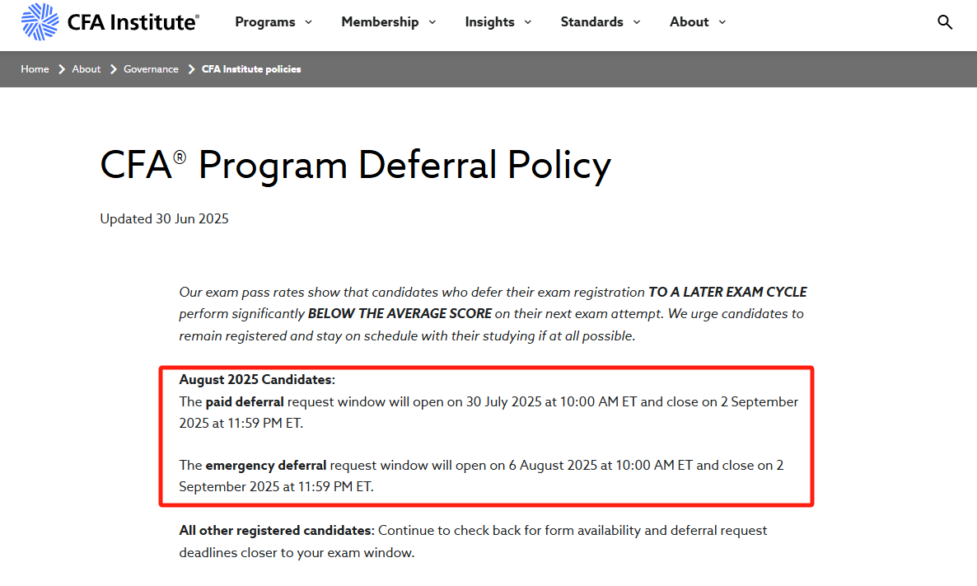Click 'All other registered candidates:' text
Viewport: 977px width, 586px height.
coord(277,531)
